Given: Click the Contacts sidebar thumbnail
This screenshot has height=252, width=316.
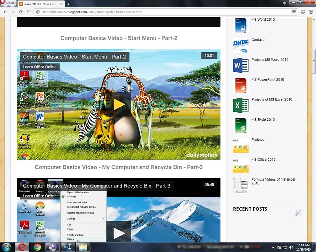Looking at the screenshot, I should tap(241, 45).
